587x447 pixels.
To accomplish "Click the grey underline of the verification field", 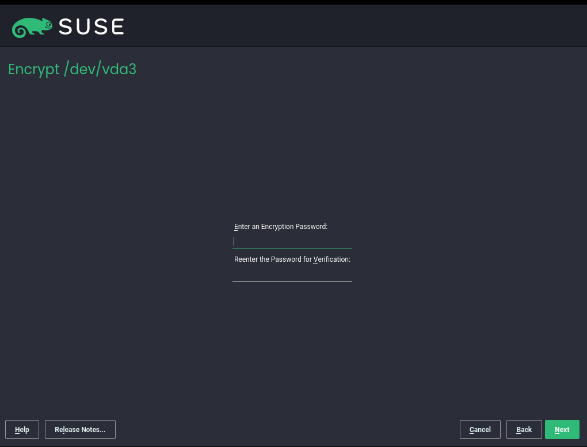I will click(292, 281).
